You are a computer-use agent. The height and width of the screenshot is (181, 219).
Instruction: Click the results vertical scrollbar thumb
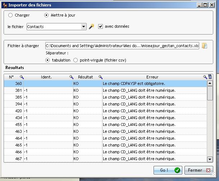[210, 93]
